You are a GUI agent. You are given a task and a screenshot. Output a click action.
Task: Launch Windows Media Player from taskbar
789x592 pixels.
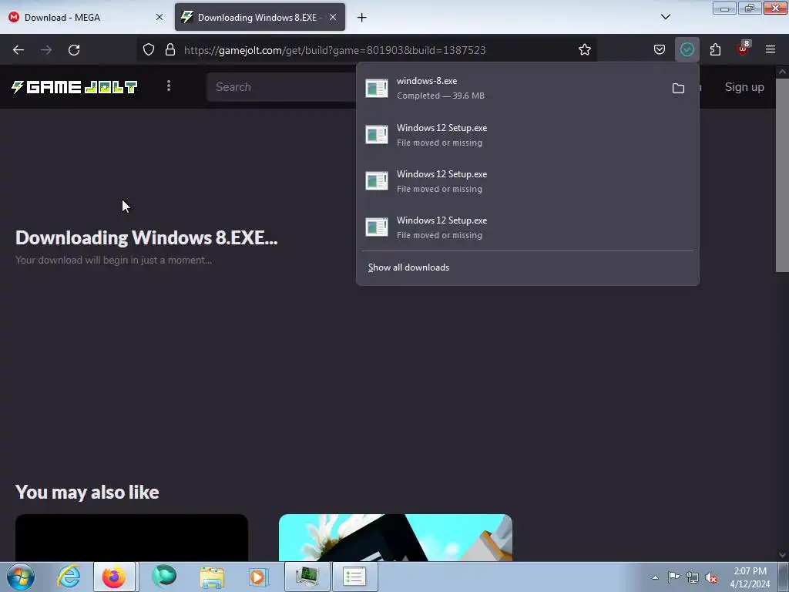(x=259, y=577)
